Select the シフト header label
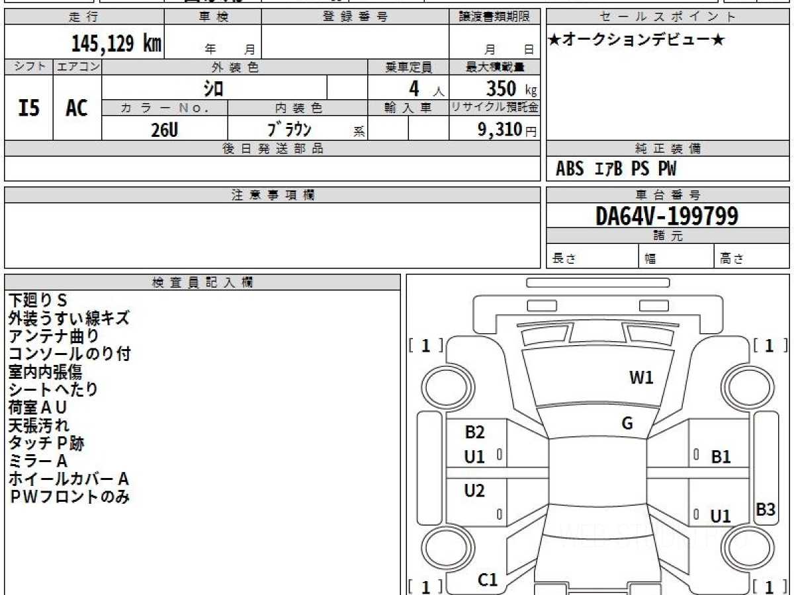Image resolution: width=794 pixels, height=595 pixels. pyautogui.click(x=29, y=67)
